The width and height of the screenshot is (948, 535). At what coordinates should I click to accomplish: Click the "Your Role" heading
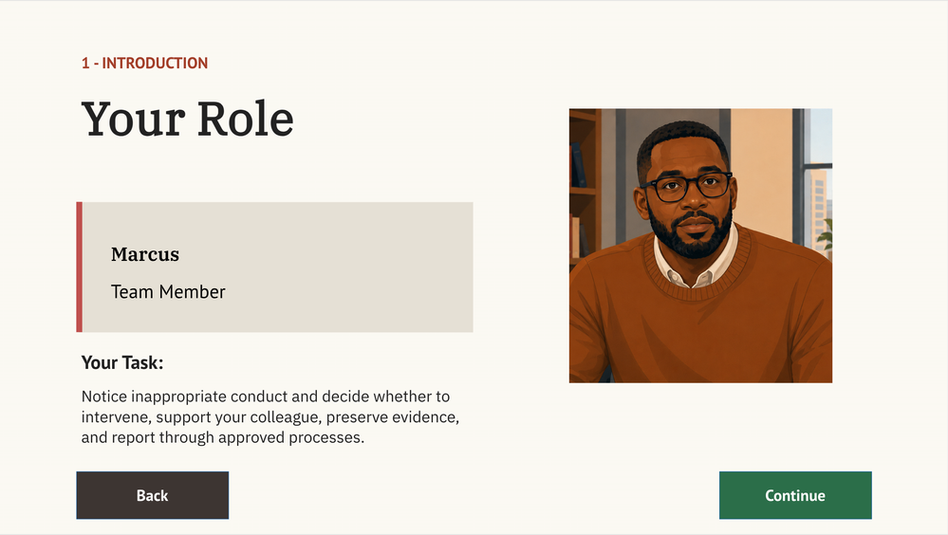point(188,119)
